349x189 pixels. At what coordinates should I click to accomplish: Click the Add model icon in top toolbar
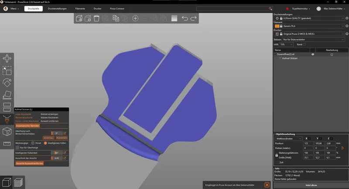[79, 18]
